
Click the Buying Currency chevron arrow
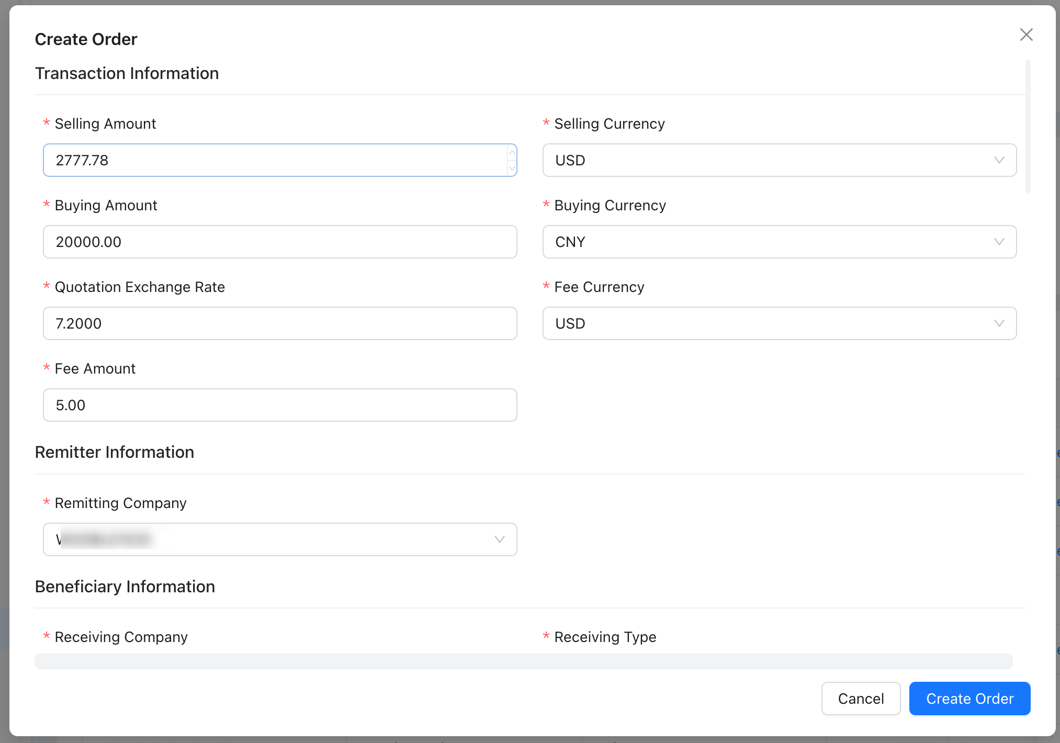click(x=999, y=242)
